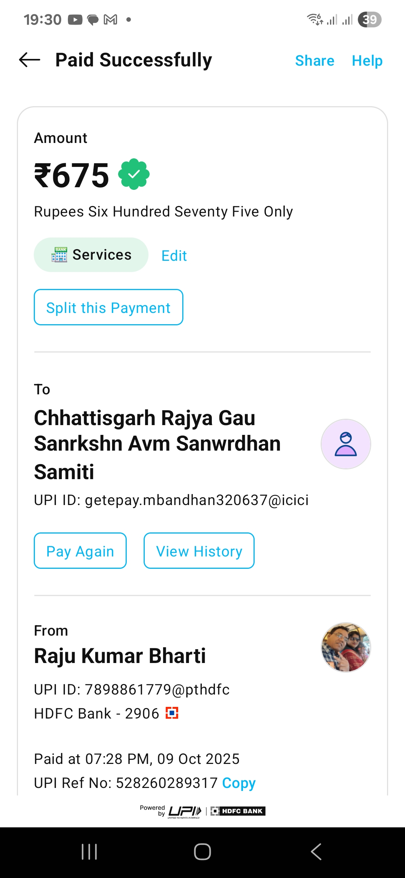Tap the HDFC Bank logo icon

(x=172, y=713)
